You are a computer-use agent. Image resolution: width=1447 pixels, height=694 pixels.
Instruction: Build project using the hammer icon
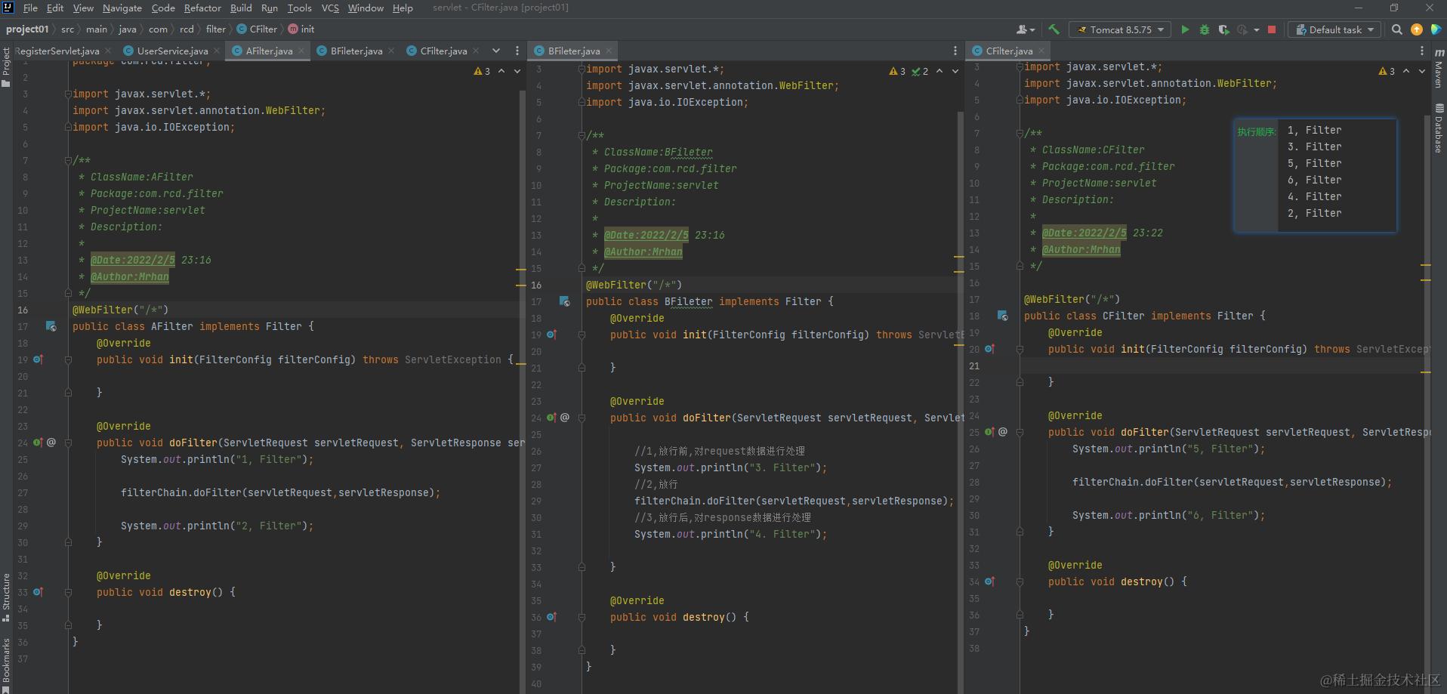(1054, 29)
